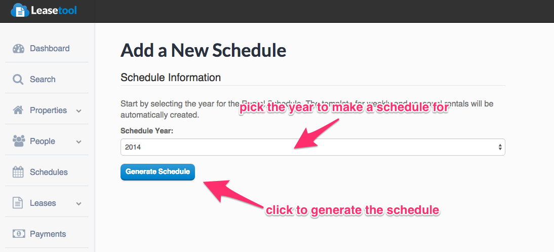Viewport: 554px width, 252px height.
Task: Click the Schedule Year select arrows
Action: click(x=500, y=147)
